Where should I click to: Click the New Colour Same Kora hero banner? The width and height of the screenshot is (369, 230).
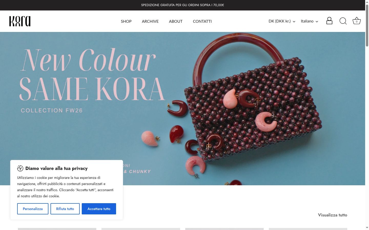coord(182,109)
